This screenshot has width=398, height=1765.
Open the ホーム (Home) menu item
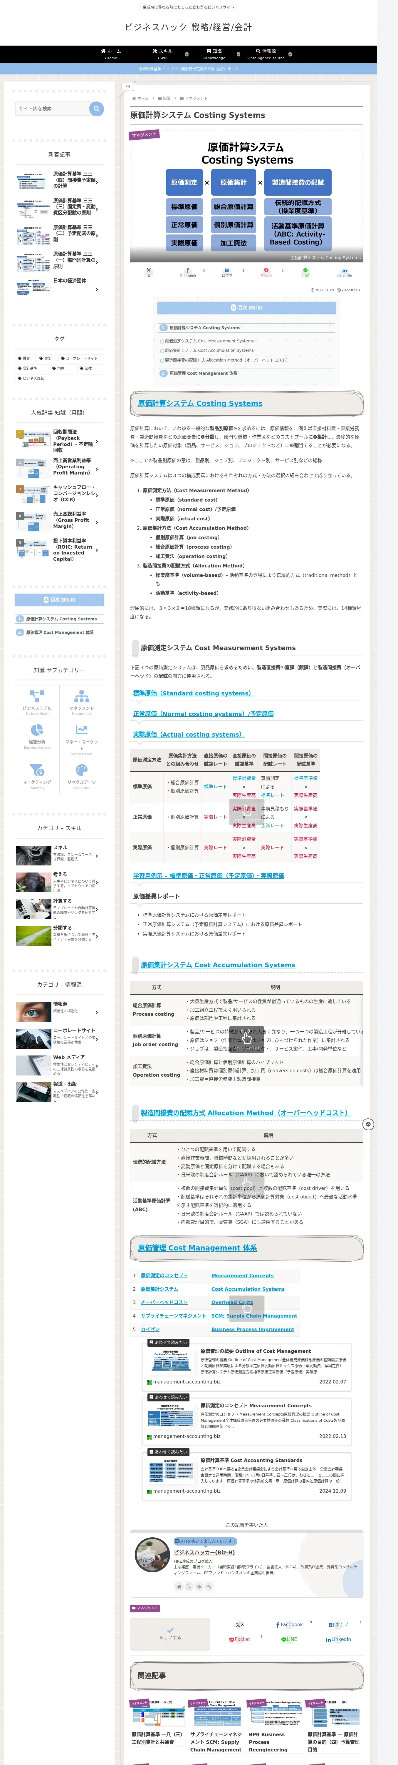pyautogui.click(x=111, y=54)
